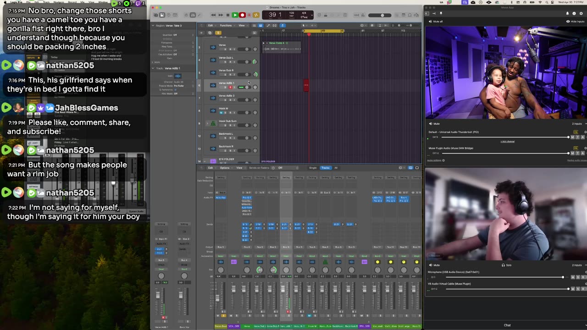This screenshot has height=330, width=587.
Task: Mute all inputs in Muse app
Action: 436,22
